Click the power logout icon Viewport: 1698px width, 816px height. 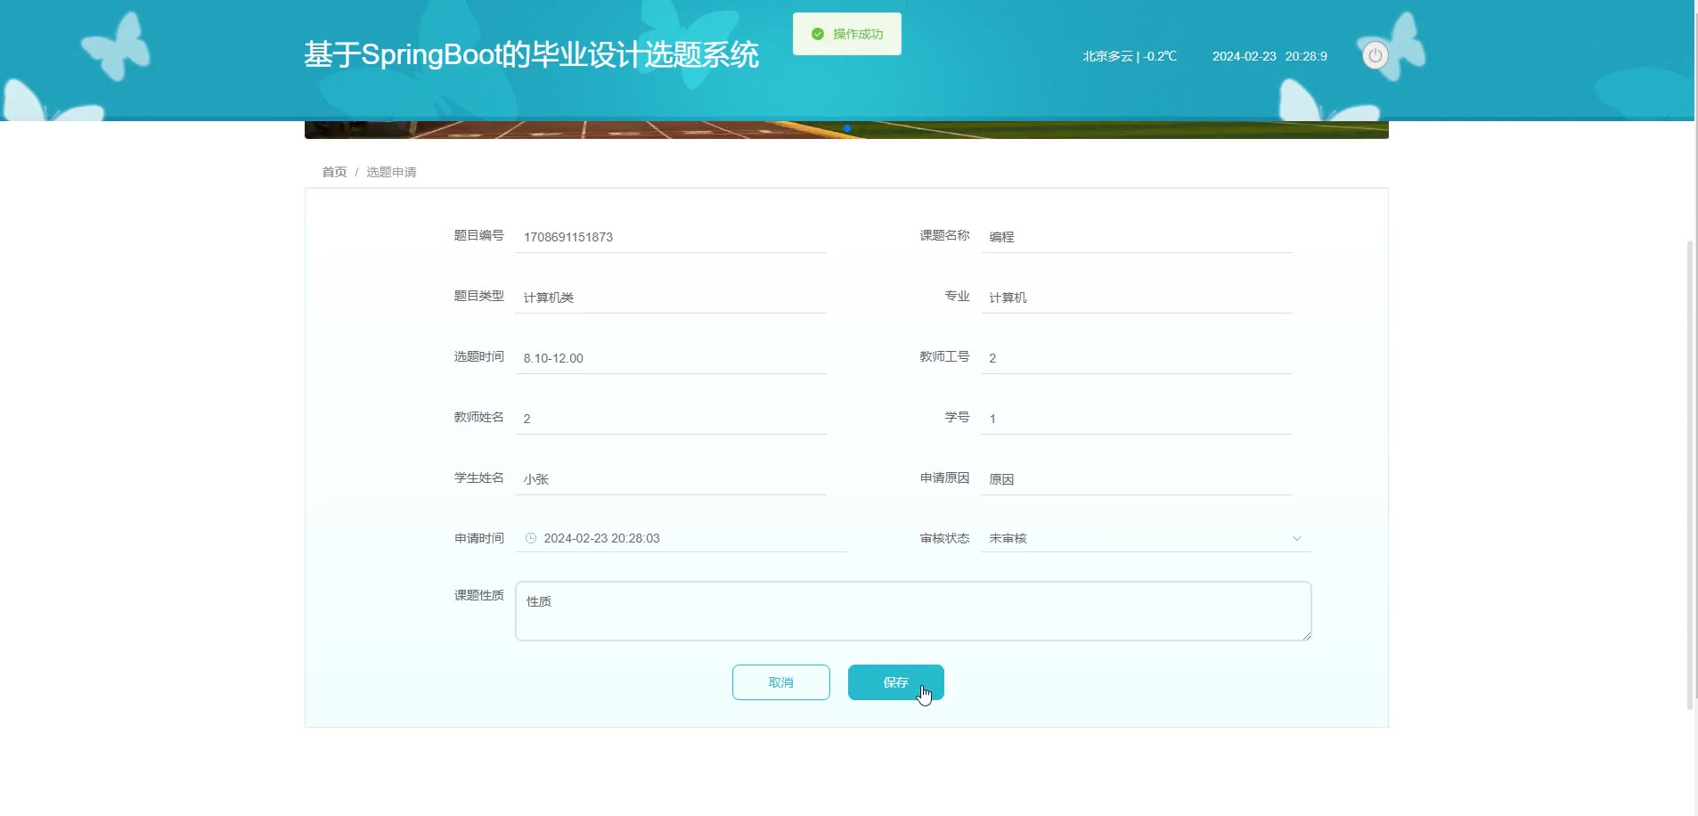(x=1375, y=55)
